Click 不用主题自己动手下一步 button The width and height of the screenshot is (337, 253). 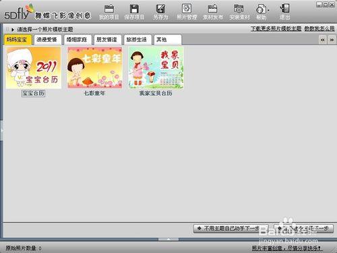pos(231,229)
